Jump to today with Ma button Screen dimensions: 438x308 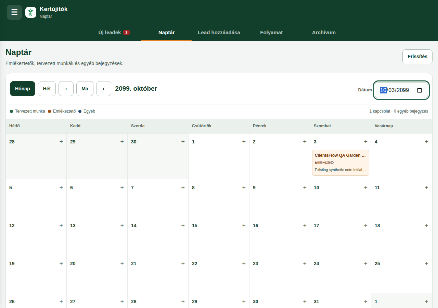(85, 89)
